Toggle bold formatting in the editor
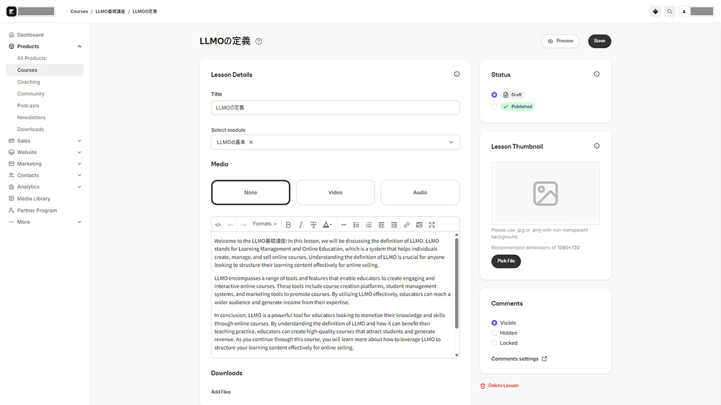 [288, 224]
